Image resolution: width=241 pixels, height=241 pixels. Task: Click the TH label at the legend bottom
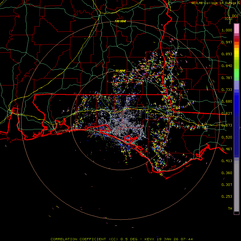(x=230, y=209)
